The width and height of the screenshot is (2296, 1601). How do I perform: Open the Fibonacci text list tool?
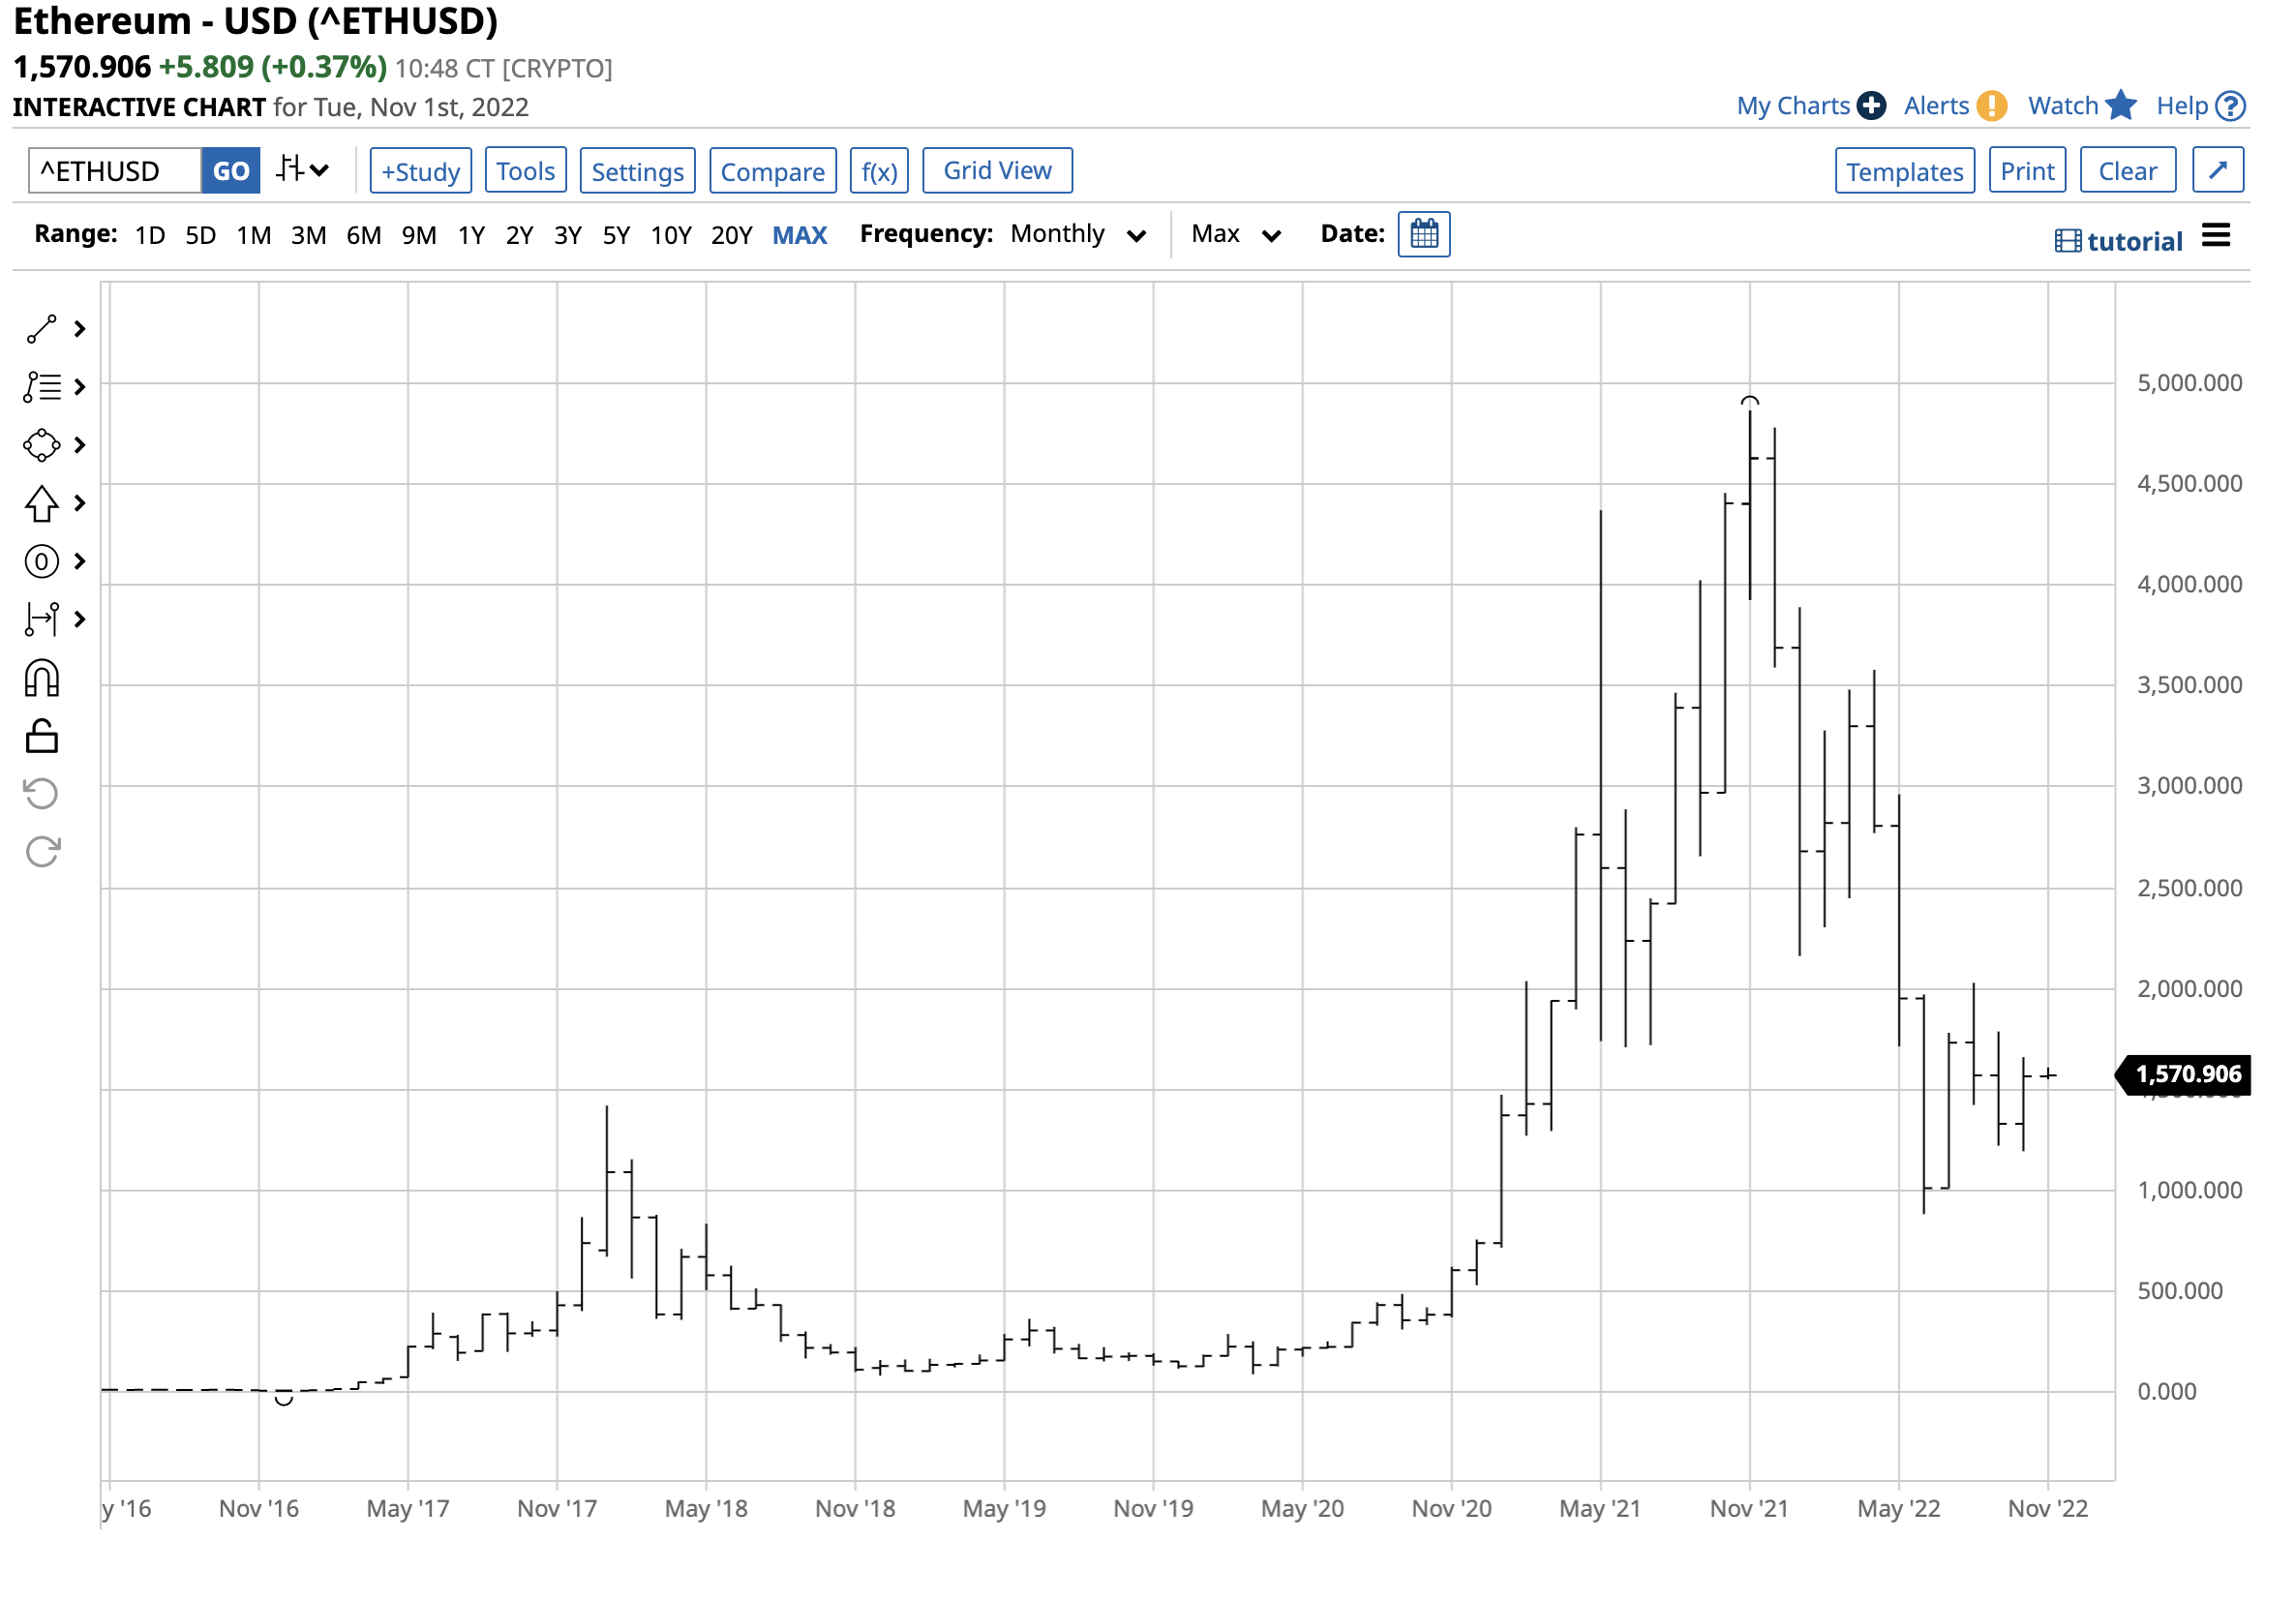click(x=42, y=388)
